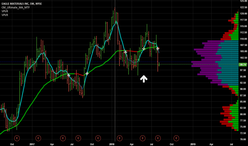Click the 77.50 price axis label

click(243, 121)
